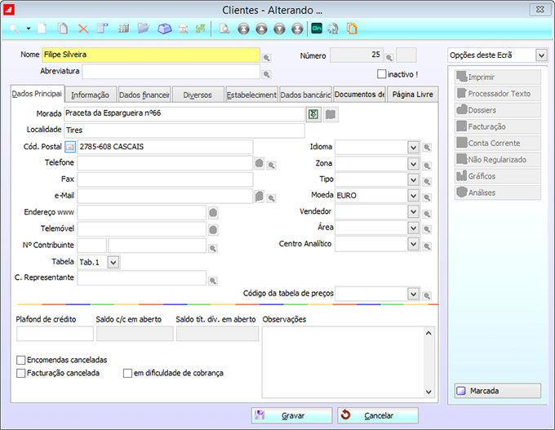555x430 pixels.
Task: Switch to the Página Livre tab
Action: [x=413, y=95]
